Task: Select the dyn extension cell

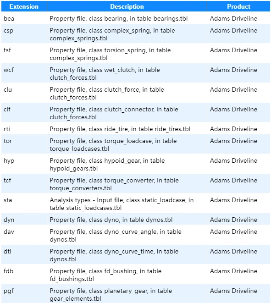Action: click(x=24, y=219)
